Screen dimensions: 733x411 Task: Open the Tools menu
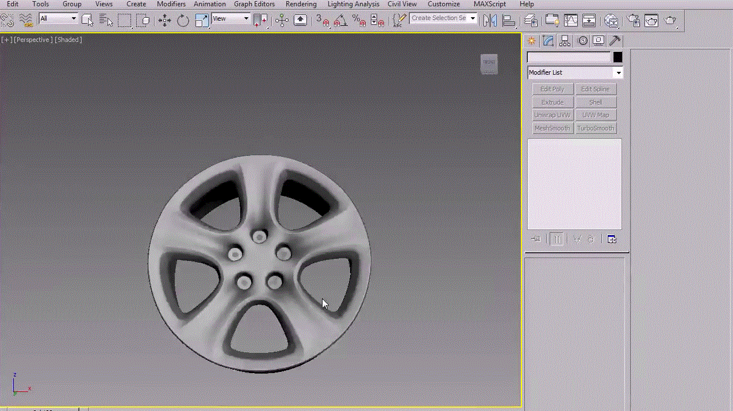pyautogui.click(x=40, y=4)
